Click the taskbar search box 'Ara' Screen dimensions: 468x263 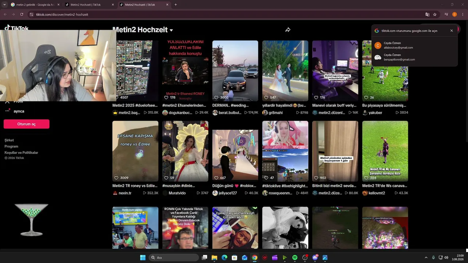174,258
